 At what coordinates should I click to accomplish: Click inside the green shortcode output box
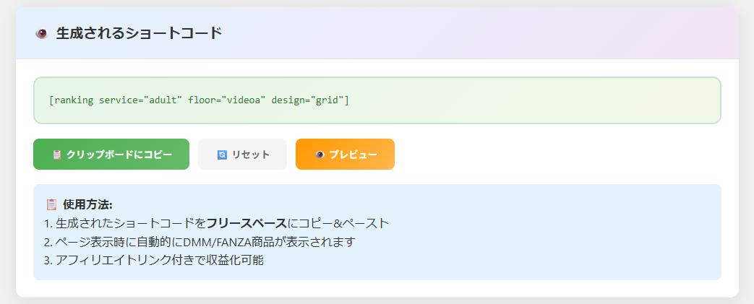[506, 100]
